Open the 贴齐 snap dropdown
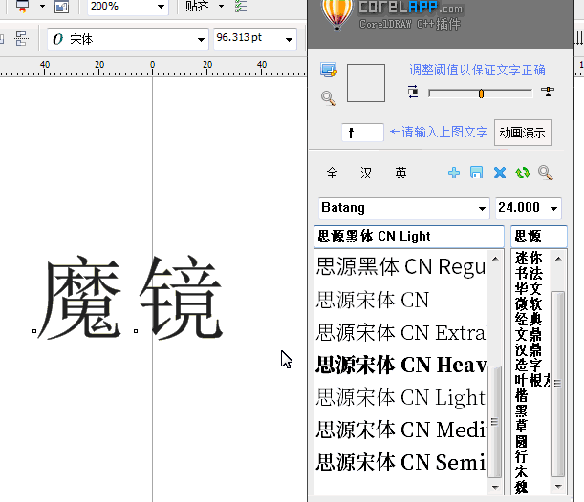The height and width of the screenshot is (502, 584). click(221, 6)
